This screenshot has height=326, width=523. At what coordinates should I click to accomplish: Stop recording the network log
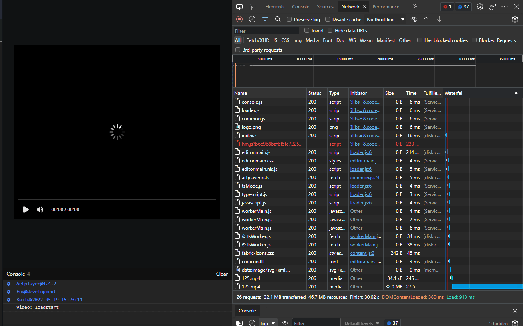pos(239,19)
